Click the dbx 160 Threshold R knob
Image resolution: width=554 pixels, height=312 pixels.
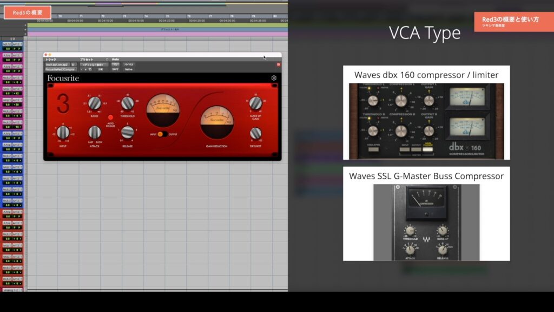(x=373, y=131)
